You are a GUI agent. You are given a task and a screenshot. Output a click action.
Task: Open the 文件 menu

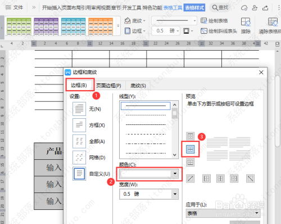14,7
